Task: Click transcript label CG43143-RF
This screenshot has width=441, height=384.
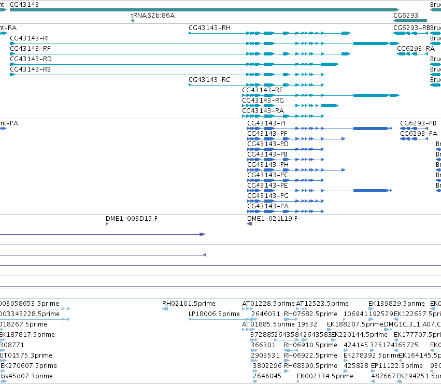Action: click(30, 49)
